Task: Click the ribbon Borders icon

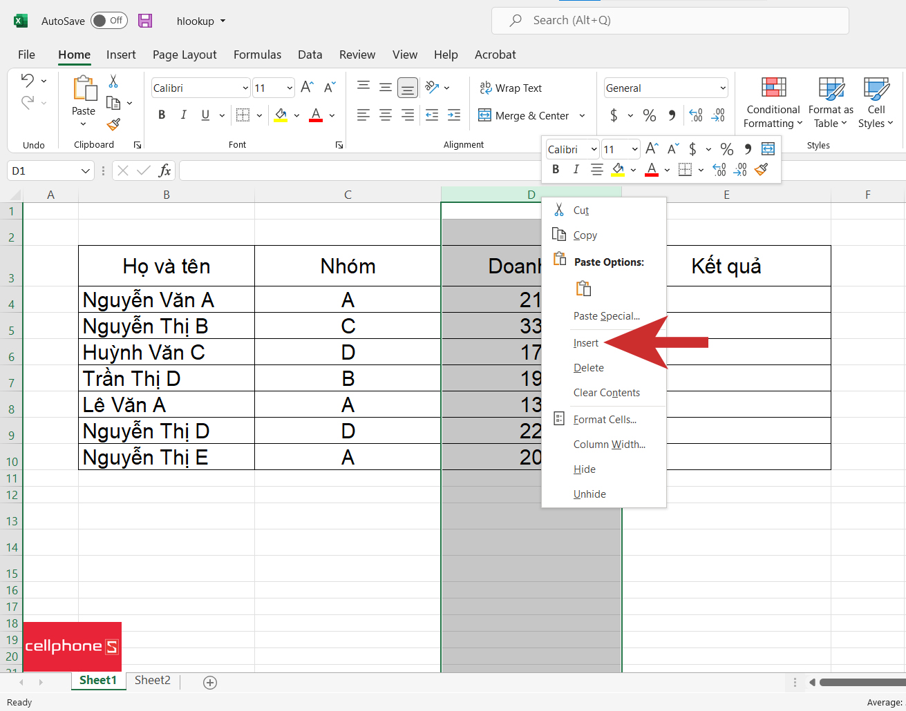Action: tap(243, 115)
